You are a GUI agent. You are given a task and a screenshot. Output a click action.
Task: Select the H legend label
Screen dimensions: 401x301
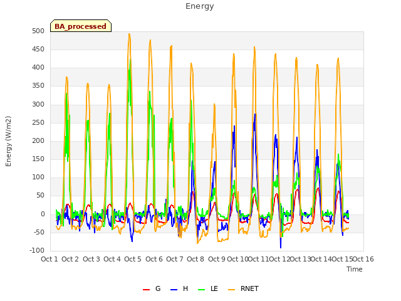pyautogui.click(x=185, y=288)
